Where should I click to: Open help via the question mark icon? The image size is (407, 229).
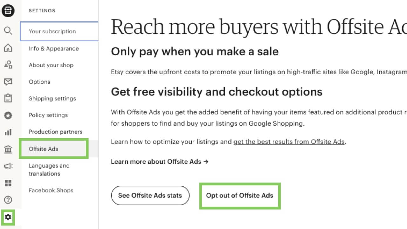pos(8,200)
